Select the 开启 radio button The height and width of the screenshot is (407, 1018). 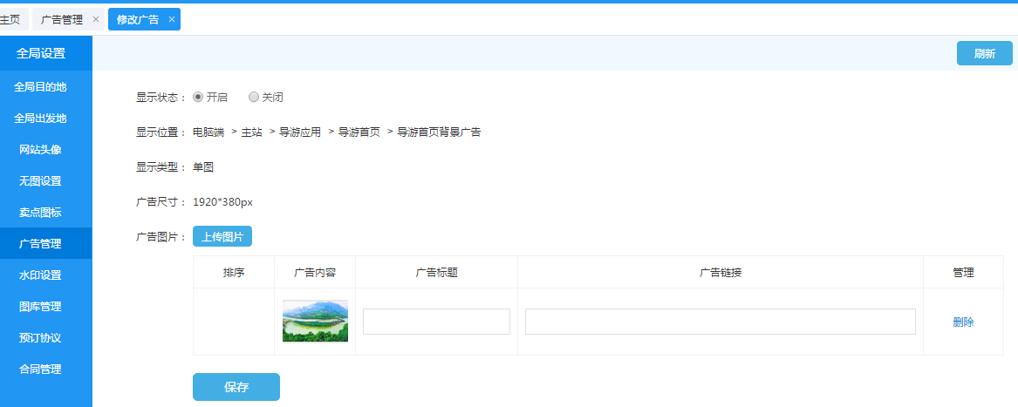click(x=198, y=98)
